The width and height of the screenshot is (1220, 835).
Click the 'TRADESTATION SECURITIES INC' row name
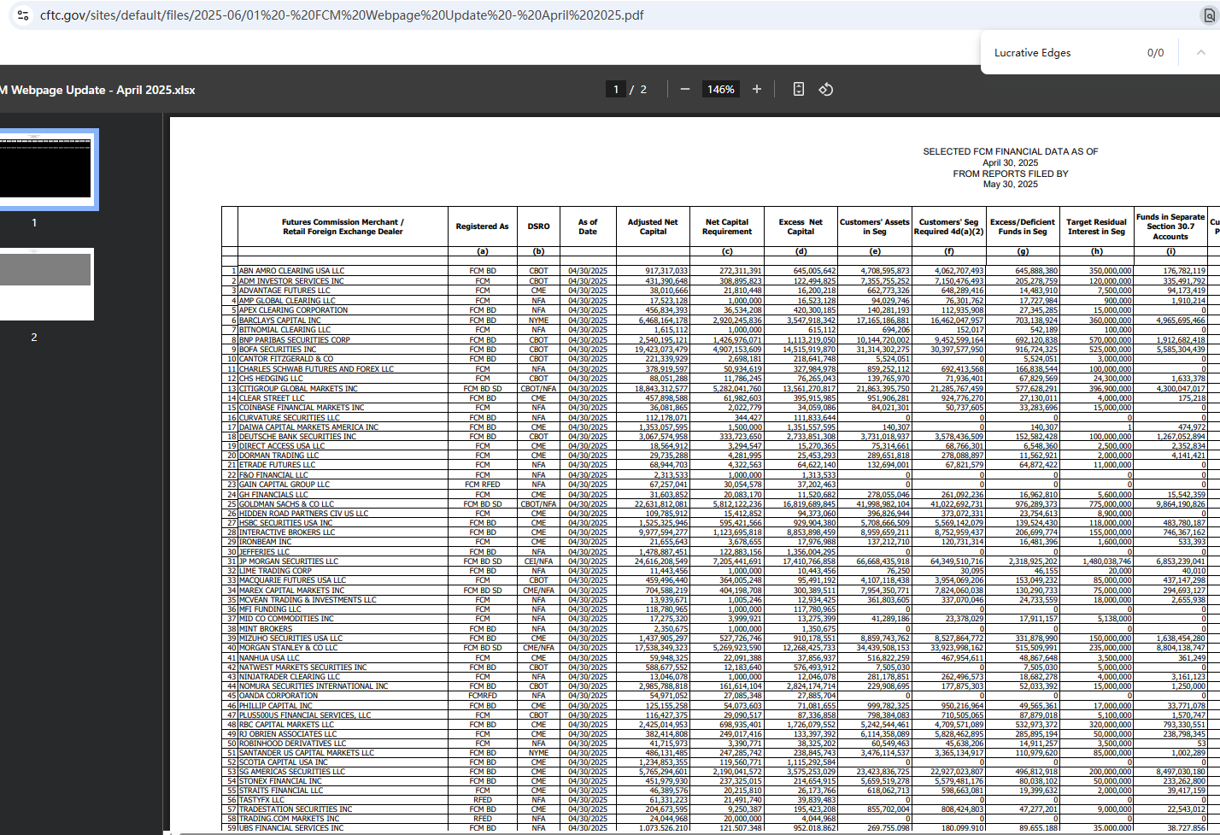pyautogui.click(x=295, y=809)
